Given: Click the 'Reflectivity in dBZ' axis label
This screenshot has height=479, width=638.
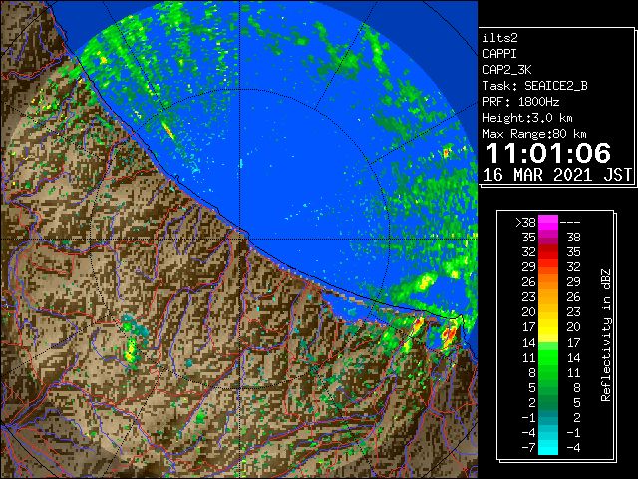Looking at the screenshot, I should tap(605, 335).
